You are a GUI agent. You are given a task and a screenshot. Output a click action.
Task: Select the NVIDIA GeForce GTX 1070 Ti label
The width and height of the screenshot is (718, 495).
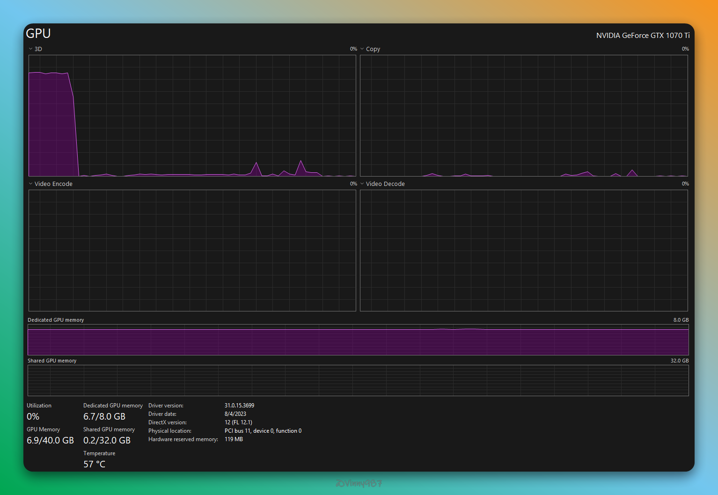coord(643,36)
